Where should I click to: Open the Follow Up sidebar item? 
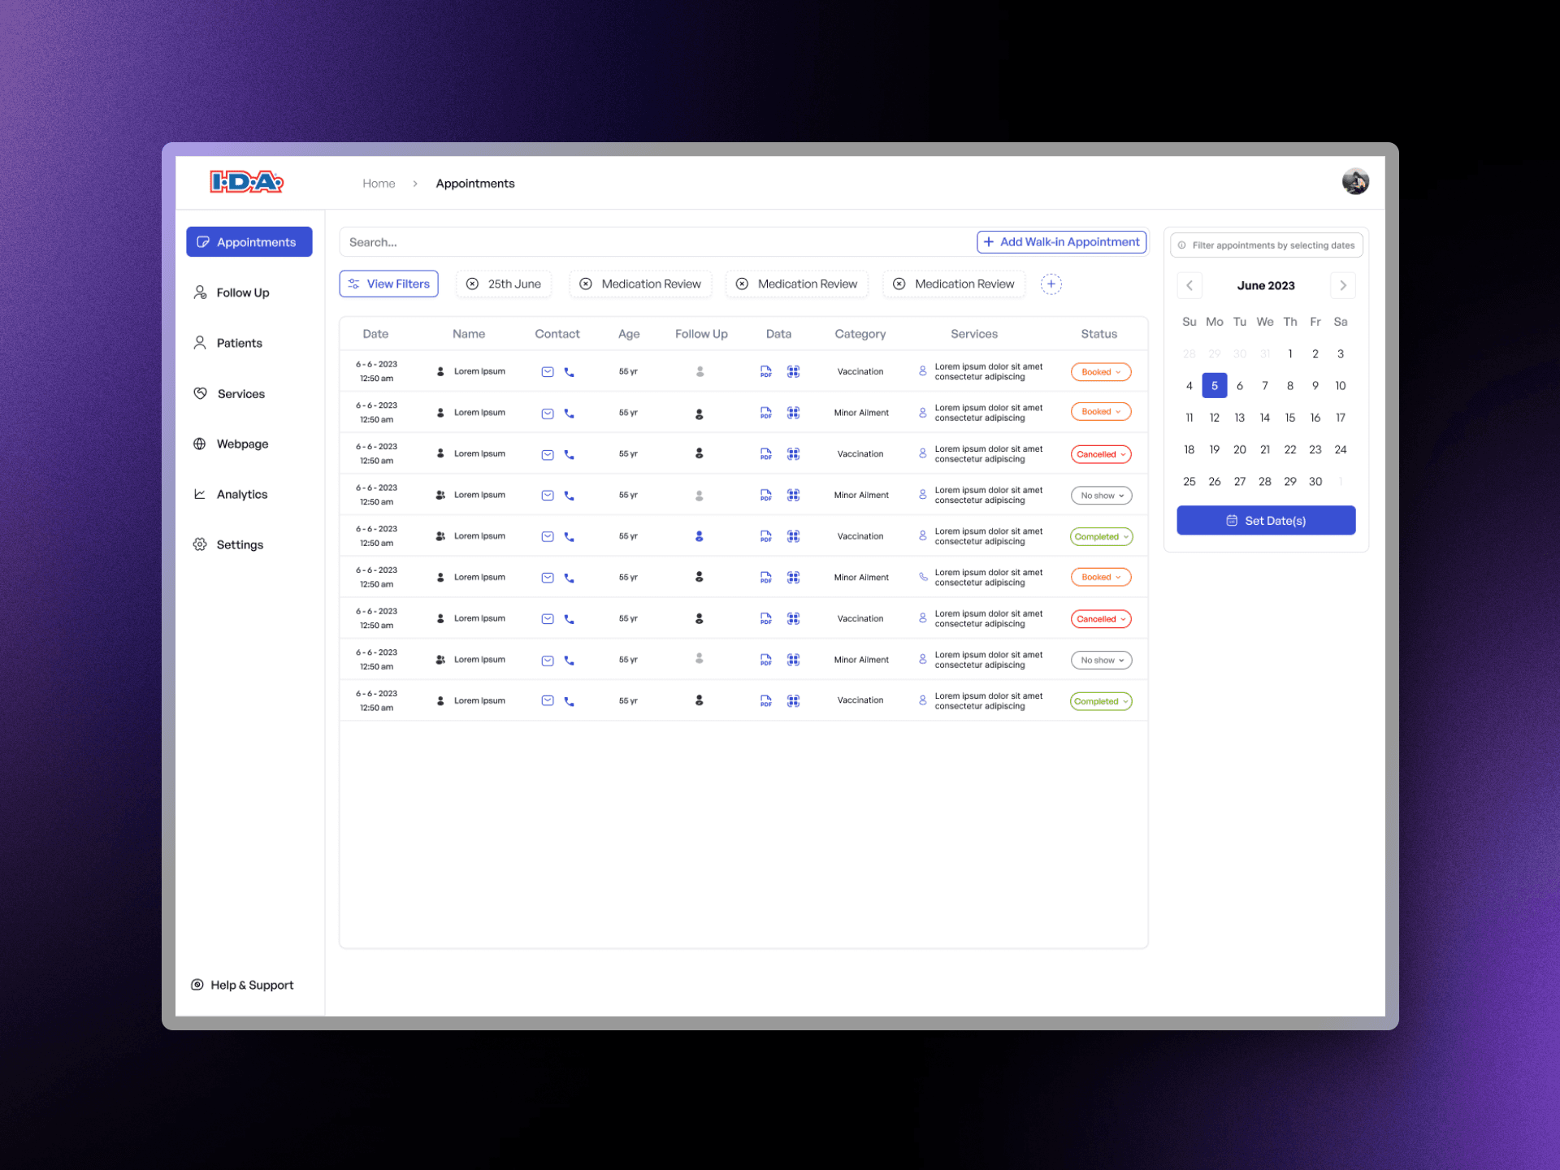(242, 292)
